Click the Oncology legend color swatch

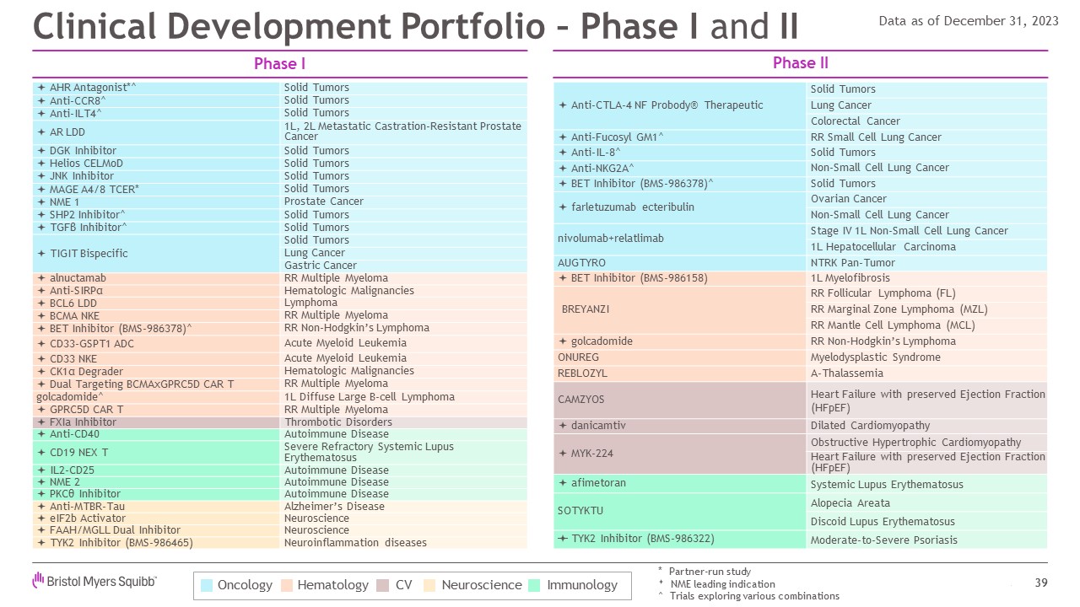(x=207, y=585)
